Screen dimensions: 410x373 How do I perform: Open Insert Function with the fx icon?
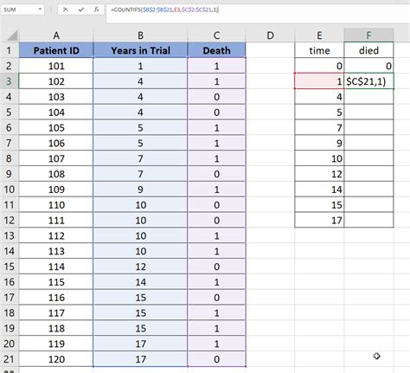coord(96,10)
